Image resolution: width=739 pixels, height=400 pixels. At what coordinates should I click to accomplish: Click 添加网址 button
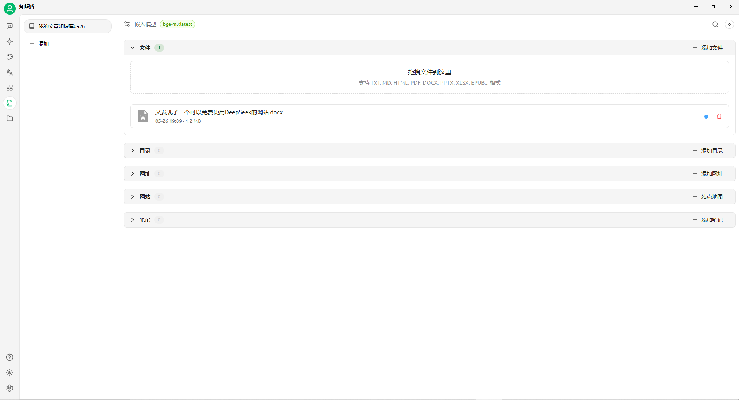[708, 174]
